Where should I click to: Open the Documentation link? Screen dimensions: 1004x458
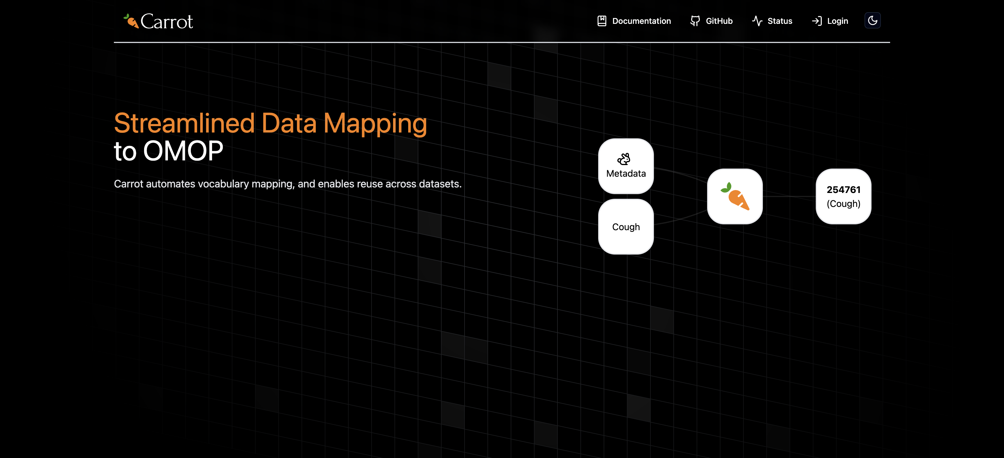[641, 21]
